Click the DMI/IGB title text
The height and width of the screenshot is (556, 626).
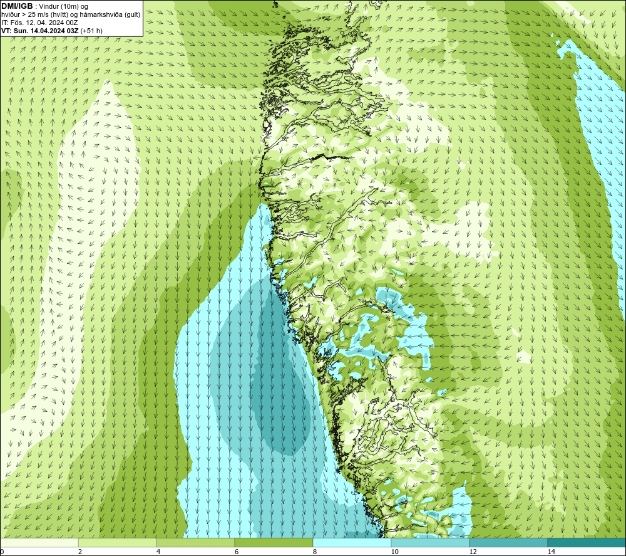point(17,6)
